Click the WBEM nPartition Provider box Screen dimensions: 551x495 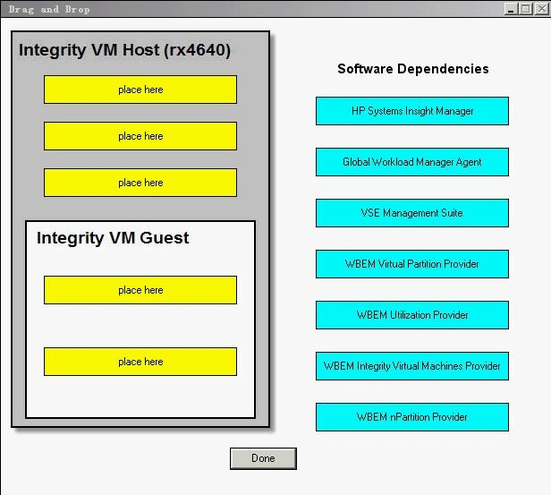click(x=411, y=417)
